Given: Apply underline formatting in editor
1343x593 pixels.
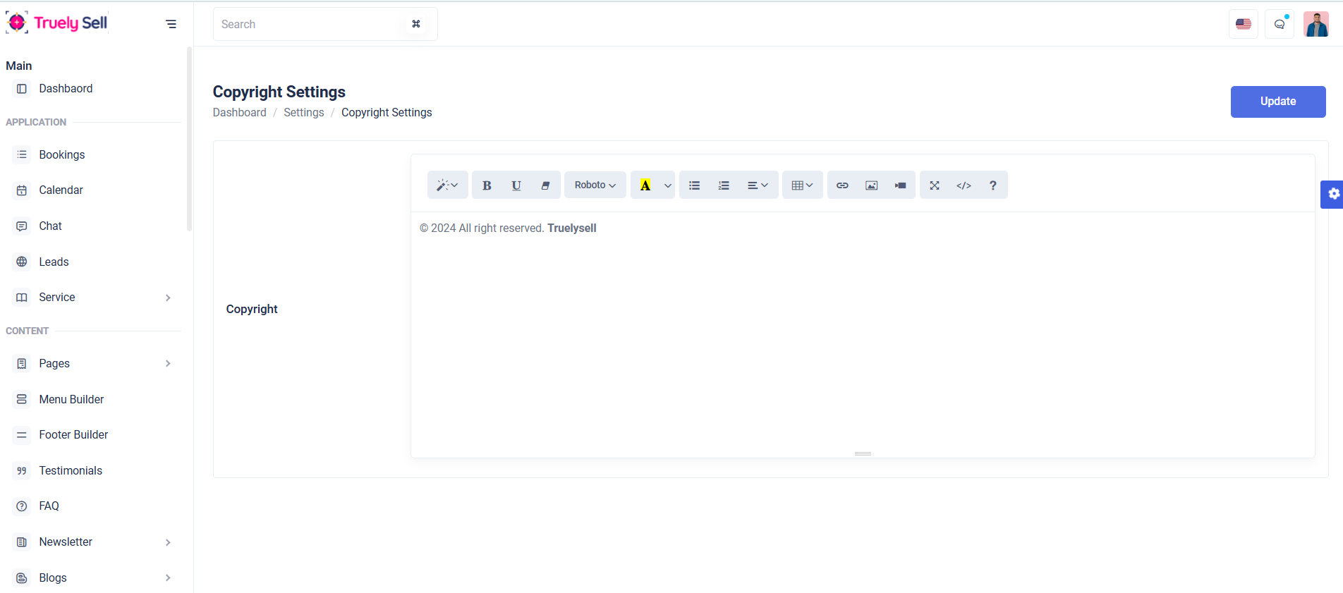Looking at the screenshot, I should [x=516, y=185].
